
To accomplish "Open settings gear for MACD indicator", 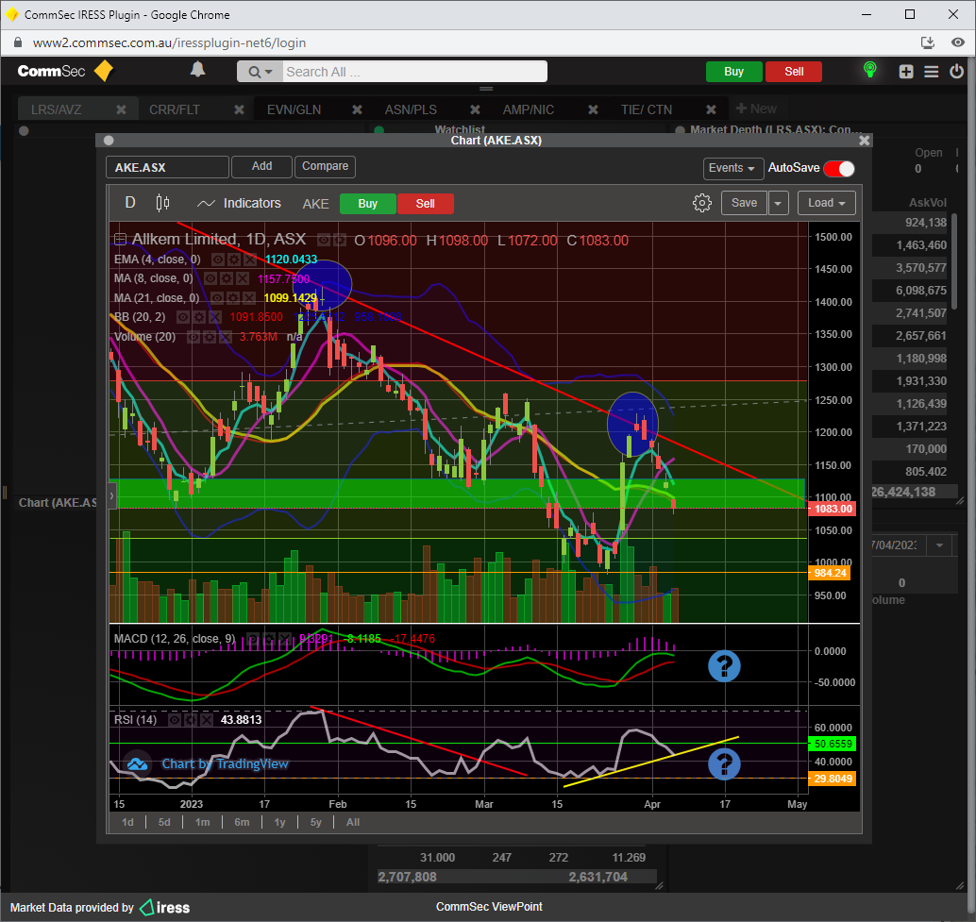I will (x=269, y=639).
